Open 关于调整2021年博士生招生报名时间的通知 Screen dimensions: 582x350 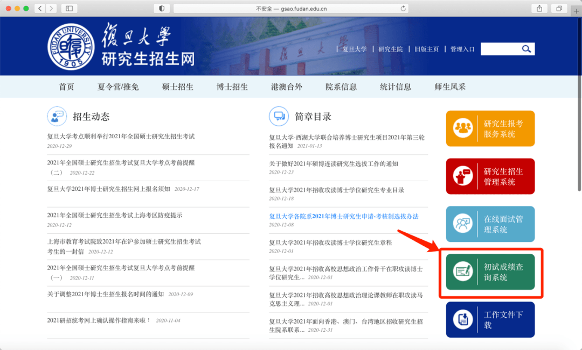click(x=106, y=294)
